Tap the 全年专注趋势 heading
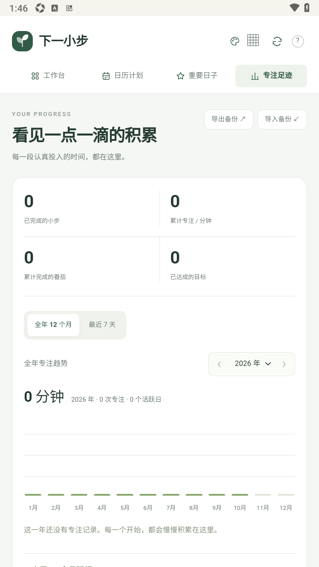 point(46,363)
